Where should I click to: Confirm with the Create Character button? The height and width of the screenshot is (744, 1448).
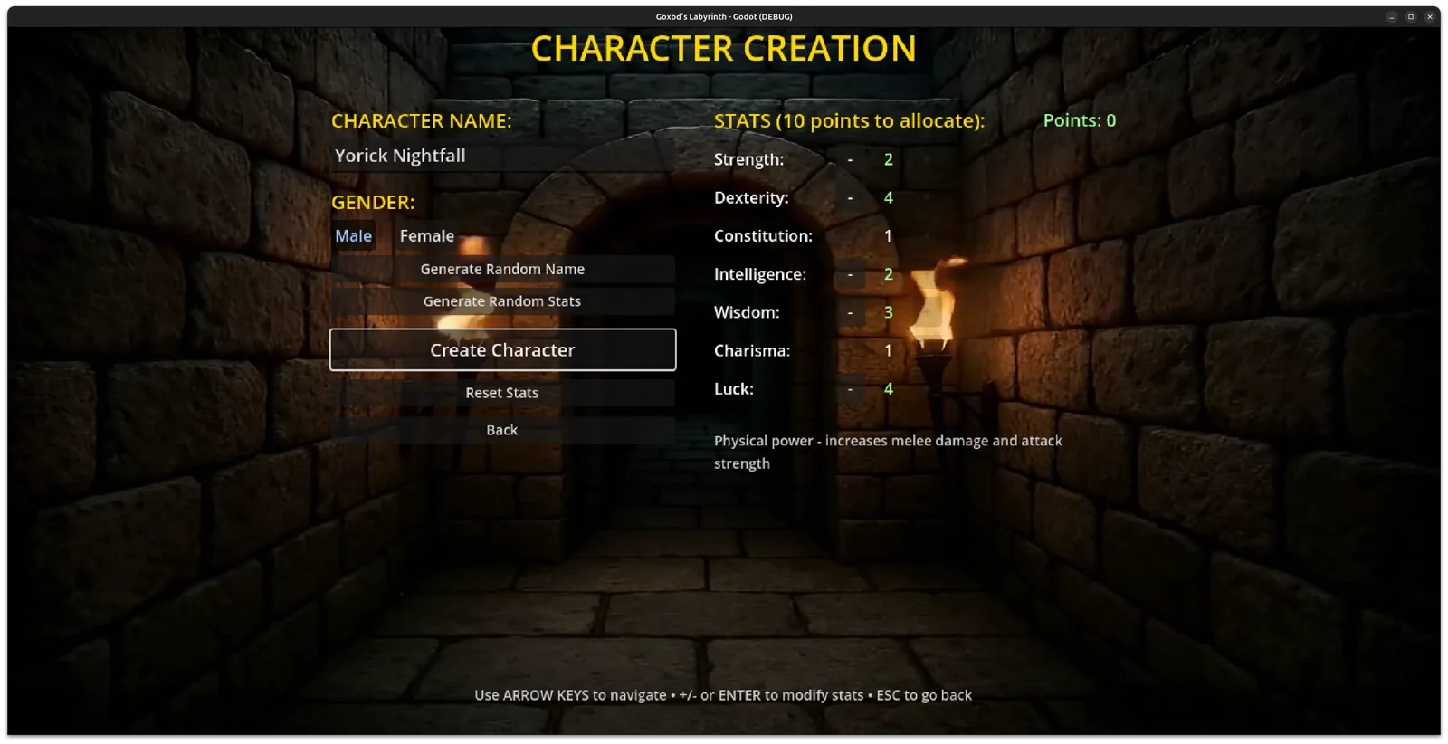coord(502,350)
